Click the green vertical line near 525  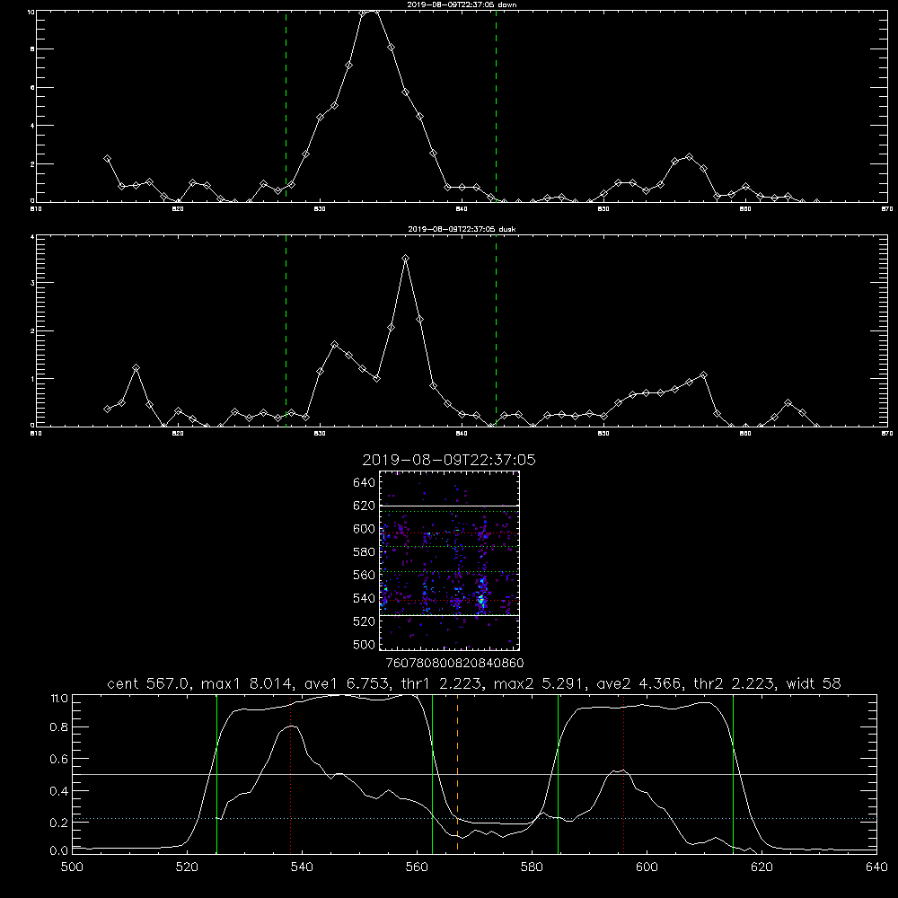click(x=216, y=773)
